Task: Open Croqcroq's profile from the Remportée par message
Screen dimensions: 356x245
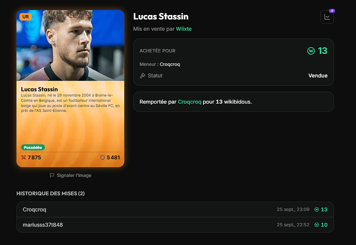Action: pyautogui.click(x=190, y=102)
